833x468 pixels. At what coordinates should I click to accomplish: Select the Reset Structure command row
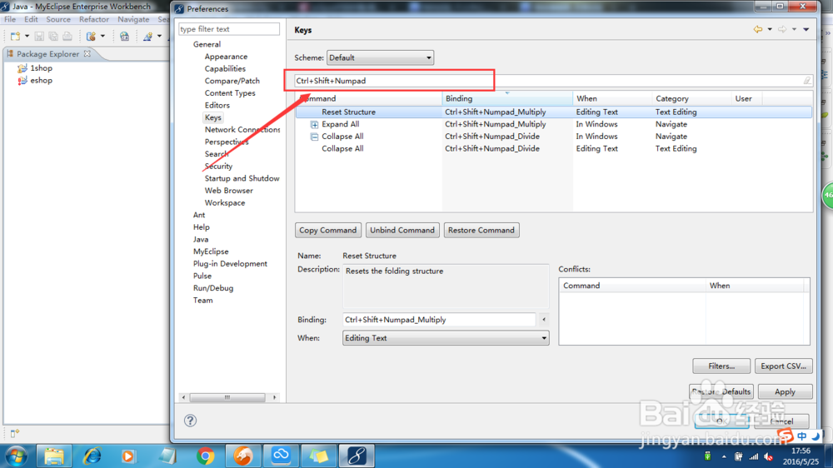(554, 112)
